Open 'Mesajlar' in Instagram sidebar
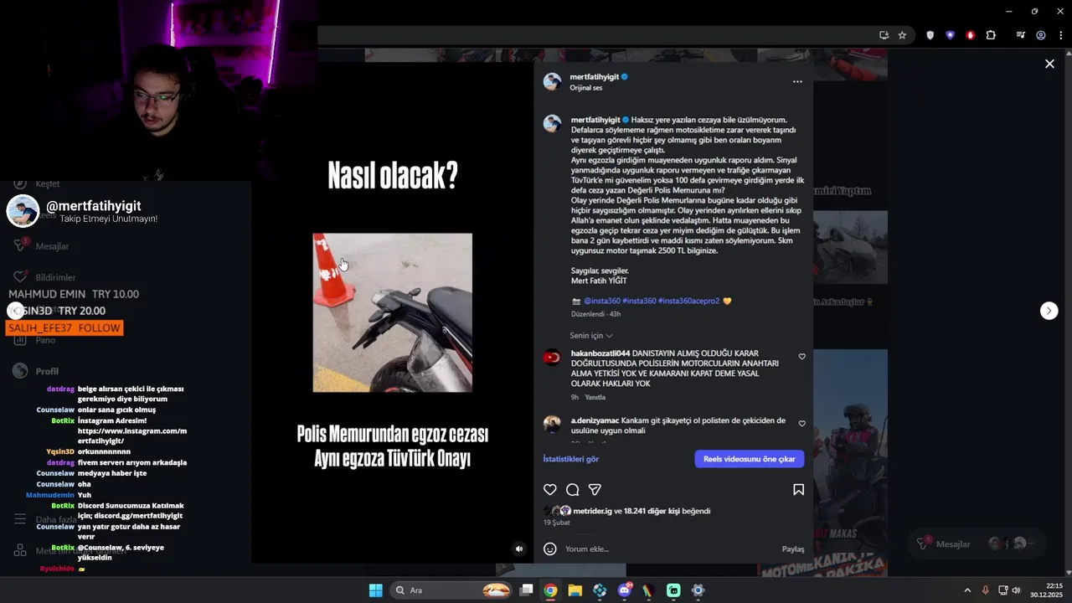The height and width of the screenshot is (603, 1072). click(52, 246)
